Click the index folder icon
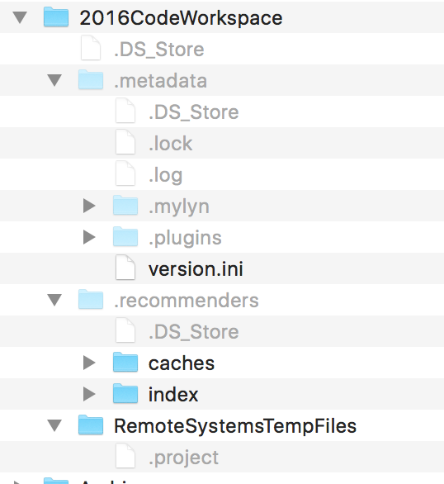 tap(125, 393)
